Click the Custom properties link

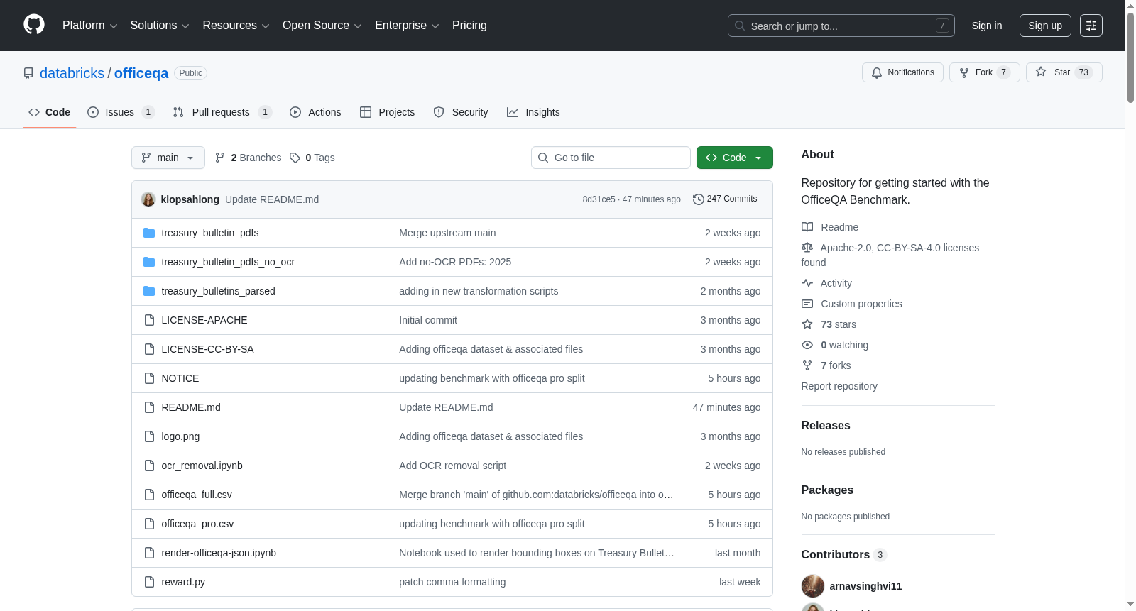tap(861, 304)
